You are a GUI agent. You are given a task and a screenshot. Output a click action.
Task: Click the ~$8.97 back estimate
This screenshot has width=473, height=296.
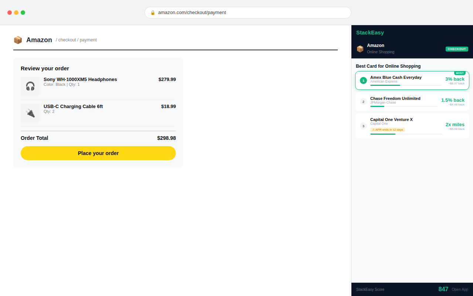pos(456,84)
